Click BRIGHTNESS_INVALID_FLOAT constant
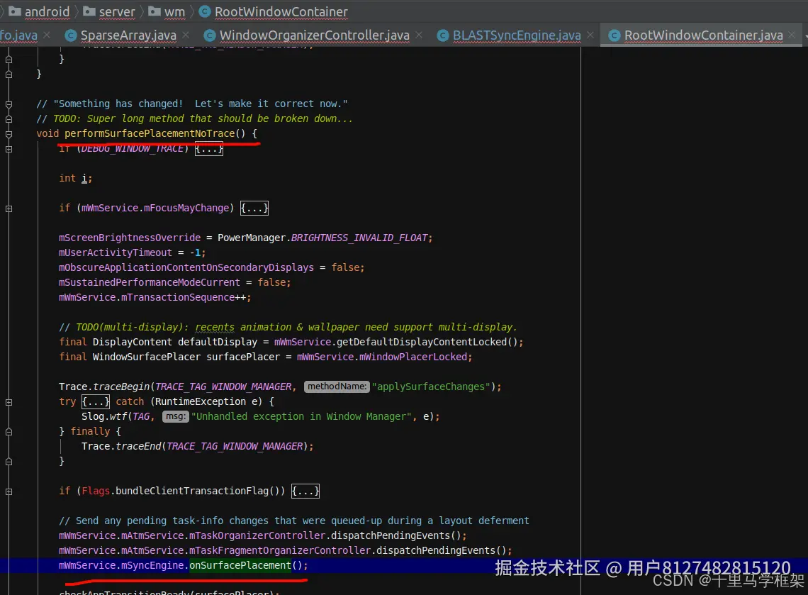808x595 pixels. [359, 238]
